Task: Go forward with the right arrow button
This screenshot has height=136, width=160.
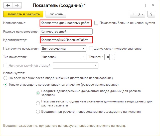Action: [17, 5]
